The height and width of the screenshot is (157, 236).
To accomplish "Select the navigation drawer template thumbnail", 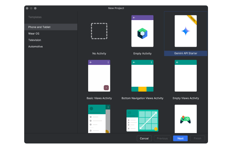I will (x=99, y=119).
